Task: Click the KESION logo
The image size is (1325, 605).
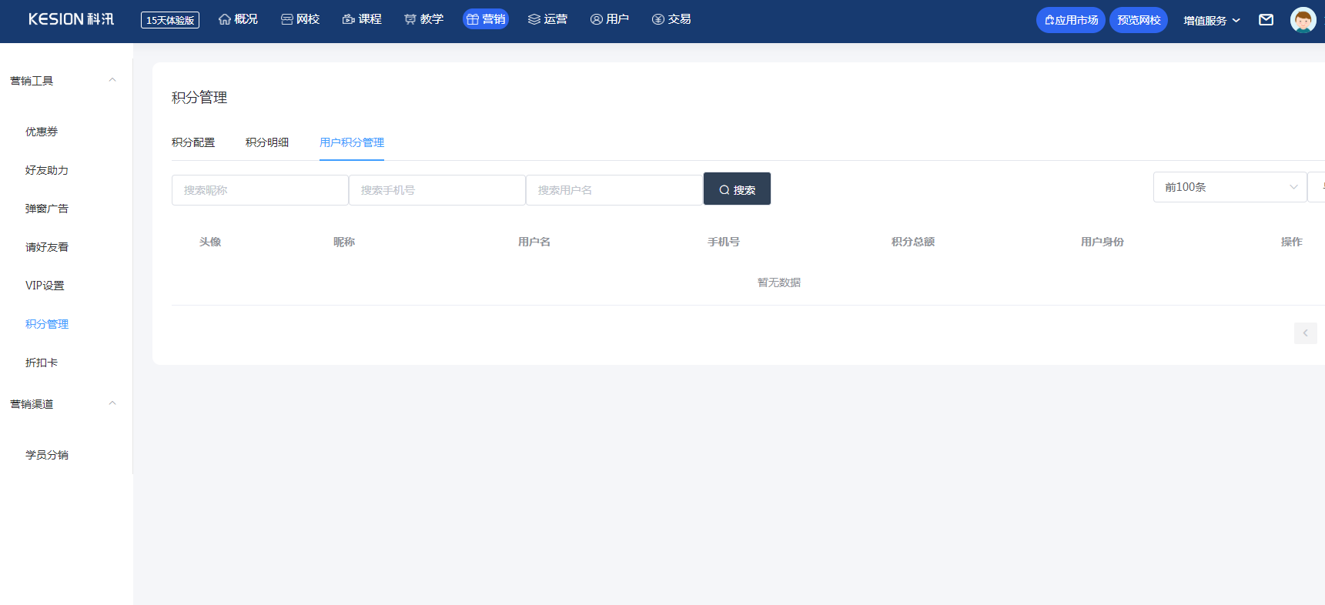Action: (71, 19)
